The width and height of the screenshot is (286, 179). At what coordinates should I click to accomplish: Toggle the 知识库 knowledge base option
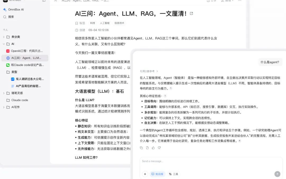[157, 174]
